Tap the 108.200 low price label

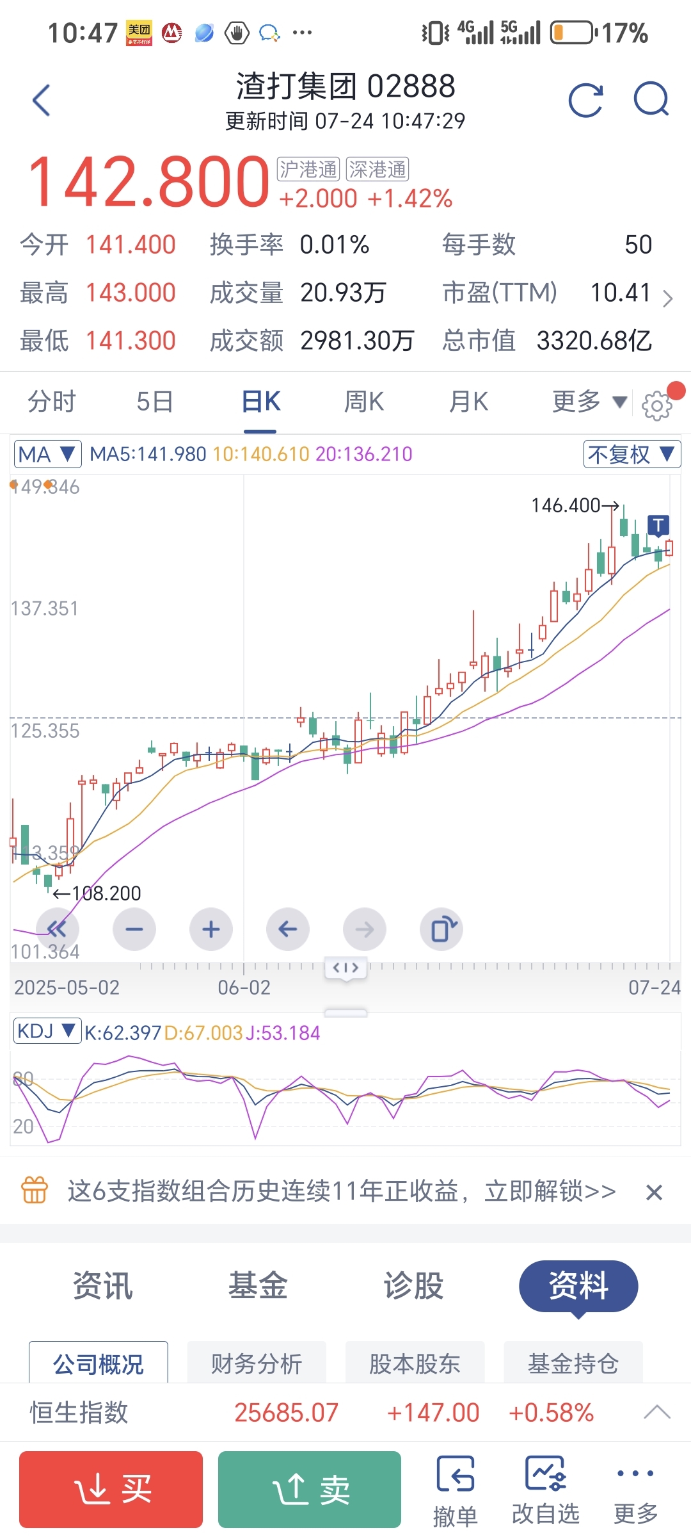pos(97,893)
